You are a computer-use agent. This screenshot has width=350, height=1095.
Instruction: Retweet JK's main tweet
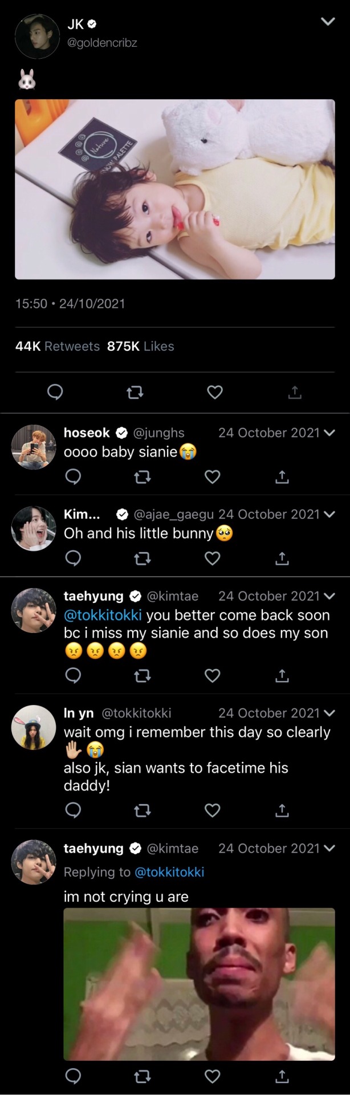tap(135, 392)
